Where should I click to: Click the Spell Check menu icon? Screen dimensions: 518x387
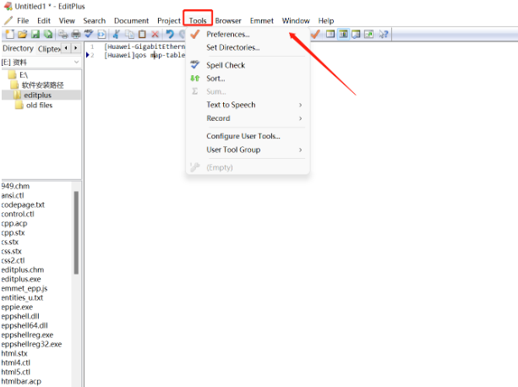click(x=195, y=65)
